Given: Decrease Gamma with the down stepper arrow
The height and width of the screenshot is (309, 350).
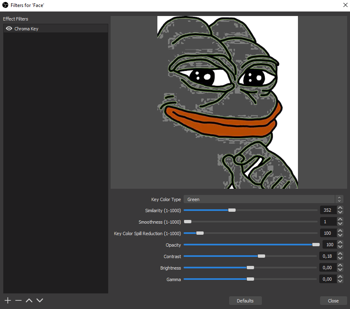Looking at the screenshot, I should pyautogui.click(x=340, y=281).
